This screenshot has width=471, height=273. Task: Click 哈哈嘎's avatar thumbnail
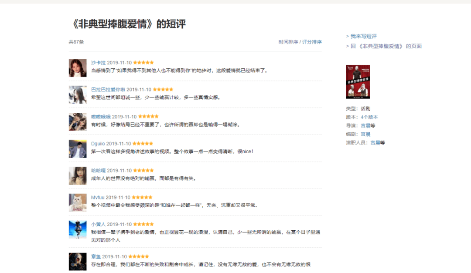(x=77, y=176)
